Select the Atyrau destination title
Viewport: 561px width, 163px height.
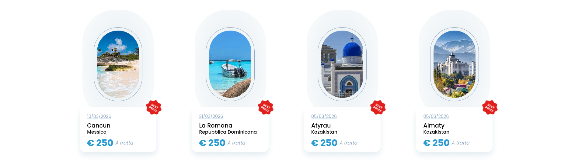tap(321, 125)
